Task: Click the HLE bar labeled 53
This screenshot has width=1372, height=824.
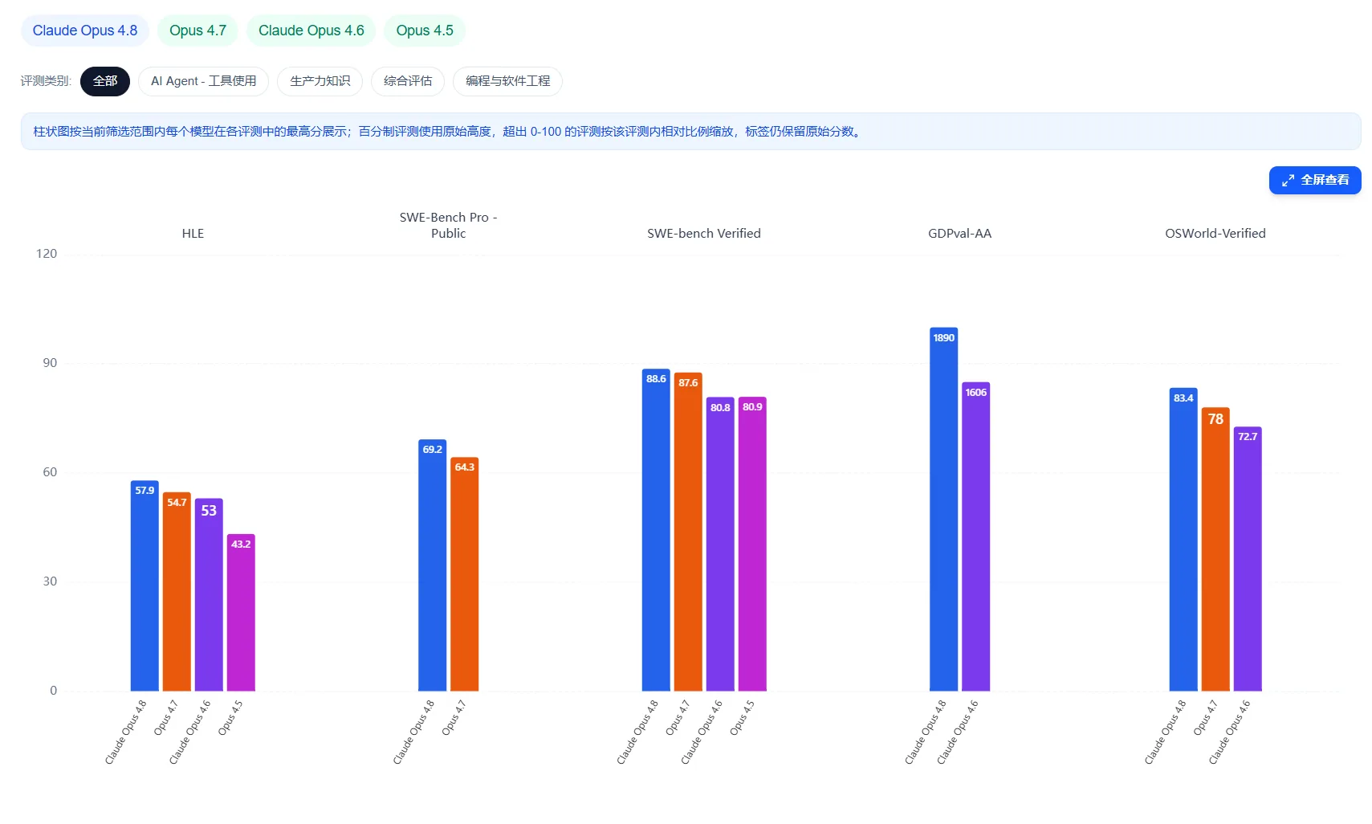Action: pyautogui.click(x=209, y=594)
